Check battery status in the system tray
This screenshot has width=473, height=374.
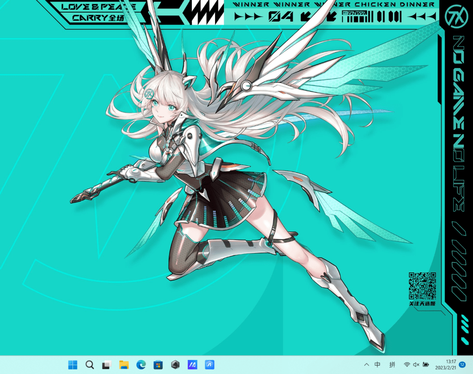point(426,364)
